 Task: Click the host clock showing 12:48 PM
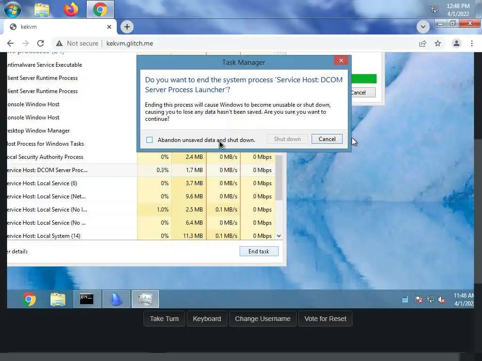(458, 10)
